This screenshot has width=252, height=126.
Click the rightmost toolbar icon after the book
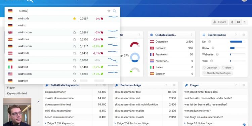click(245, 22)
